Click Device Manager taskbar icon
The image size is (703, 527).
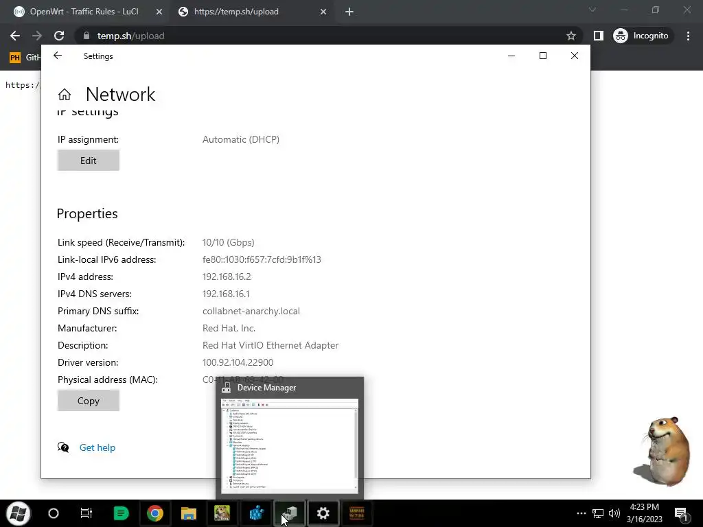[x=290, y=513]
